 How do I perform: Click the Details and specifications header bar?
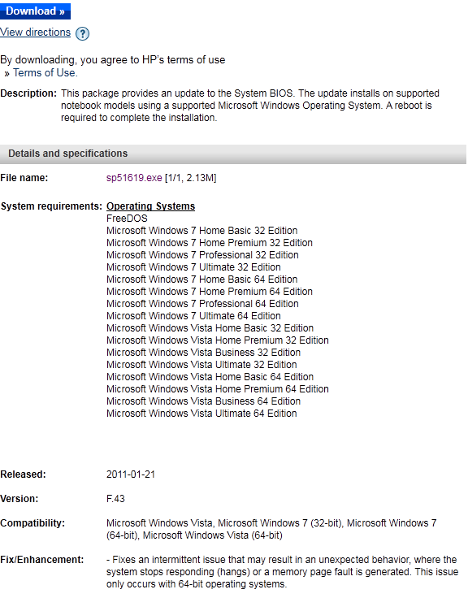tap(233, 154)
